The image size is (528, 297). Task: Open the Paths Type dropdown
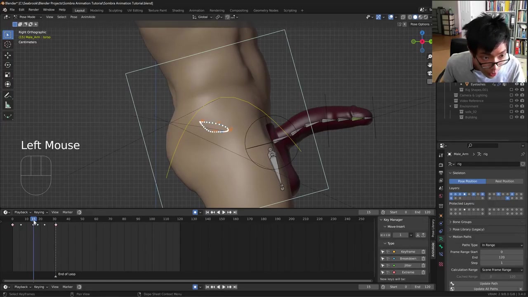[x=502, y=245]
